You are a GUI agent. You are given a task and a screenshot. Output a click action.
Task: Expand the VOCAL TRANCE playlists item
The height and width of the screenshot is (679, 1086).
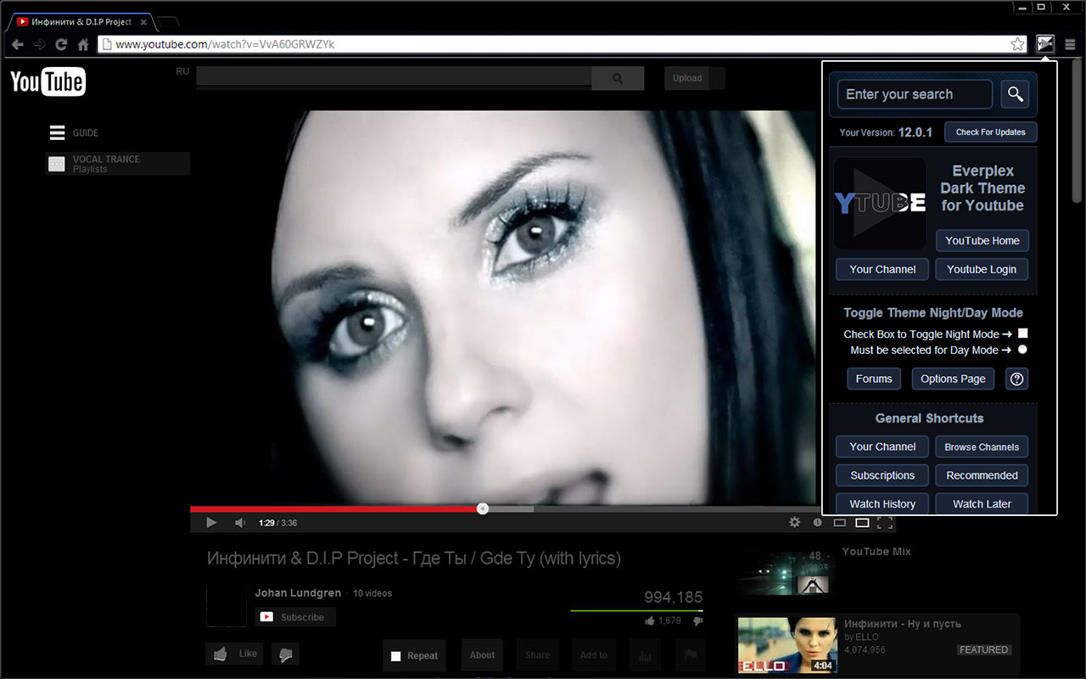click(x=117, y=164)
